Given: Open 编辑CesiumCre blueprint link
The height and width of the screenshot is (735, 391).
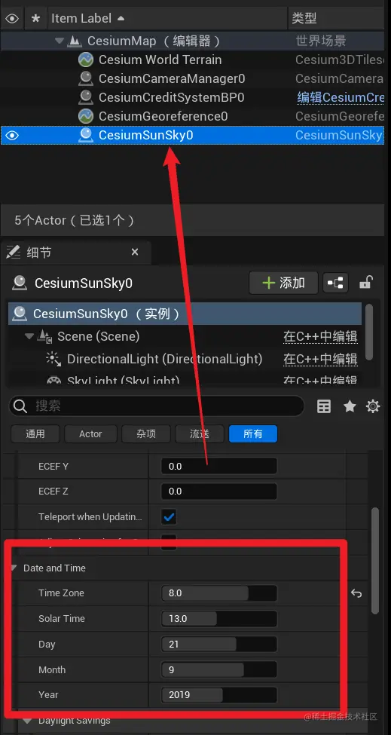Looking at the screenshot, I should (341, 97).
